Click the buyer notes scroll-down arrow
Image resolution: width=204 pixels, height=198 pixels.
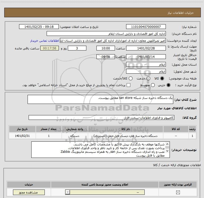(167, 151)
